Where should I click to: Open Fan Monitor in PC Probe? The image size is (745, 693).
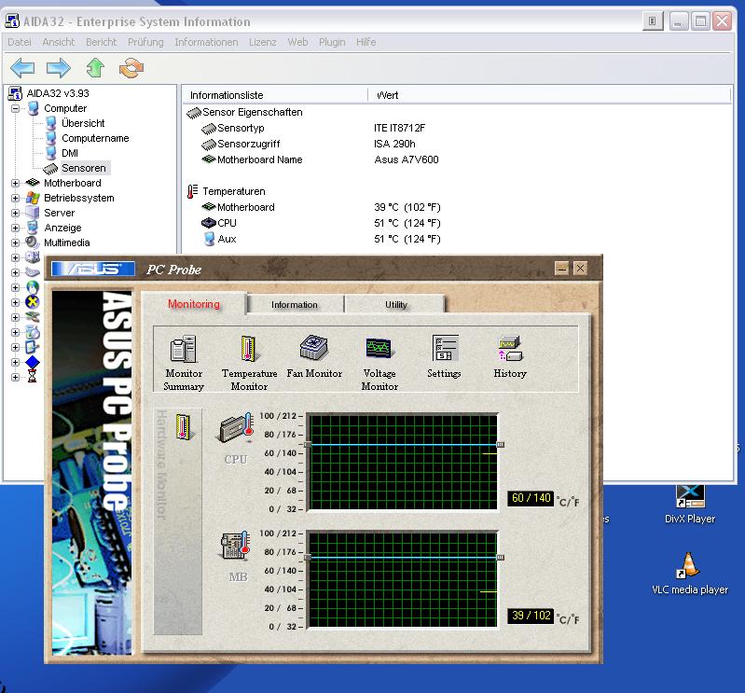pos(314,357)
